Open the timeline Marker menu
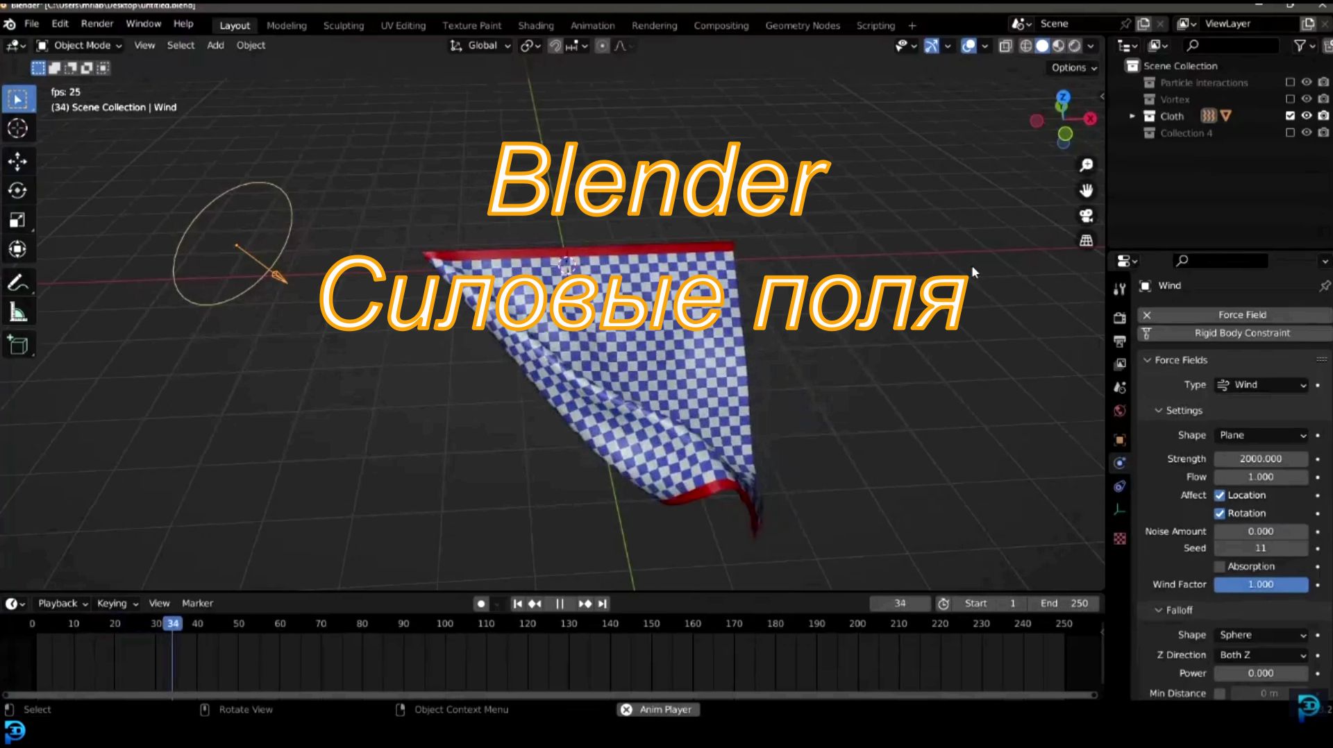Image resolution: width=1333 pixels, height=748 pixels. click(197, 604)
